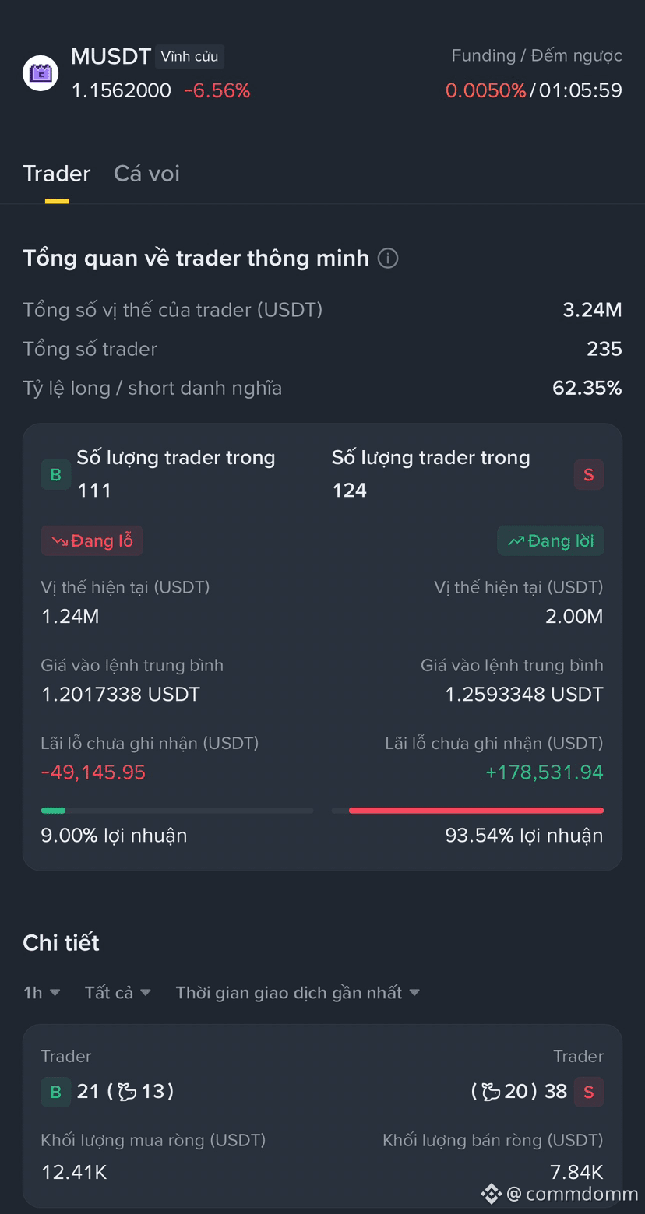Tap the Đang lời status label

551,540
